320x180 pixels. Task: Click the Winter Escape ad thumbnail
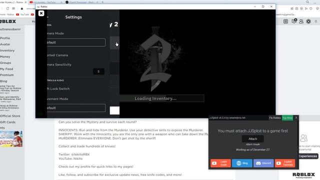tap(11, 139)
